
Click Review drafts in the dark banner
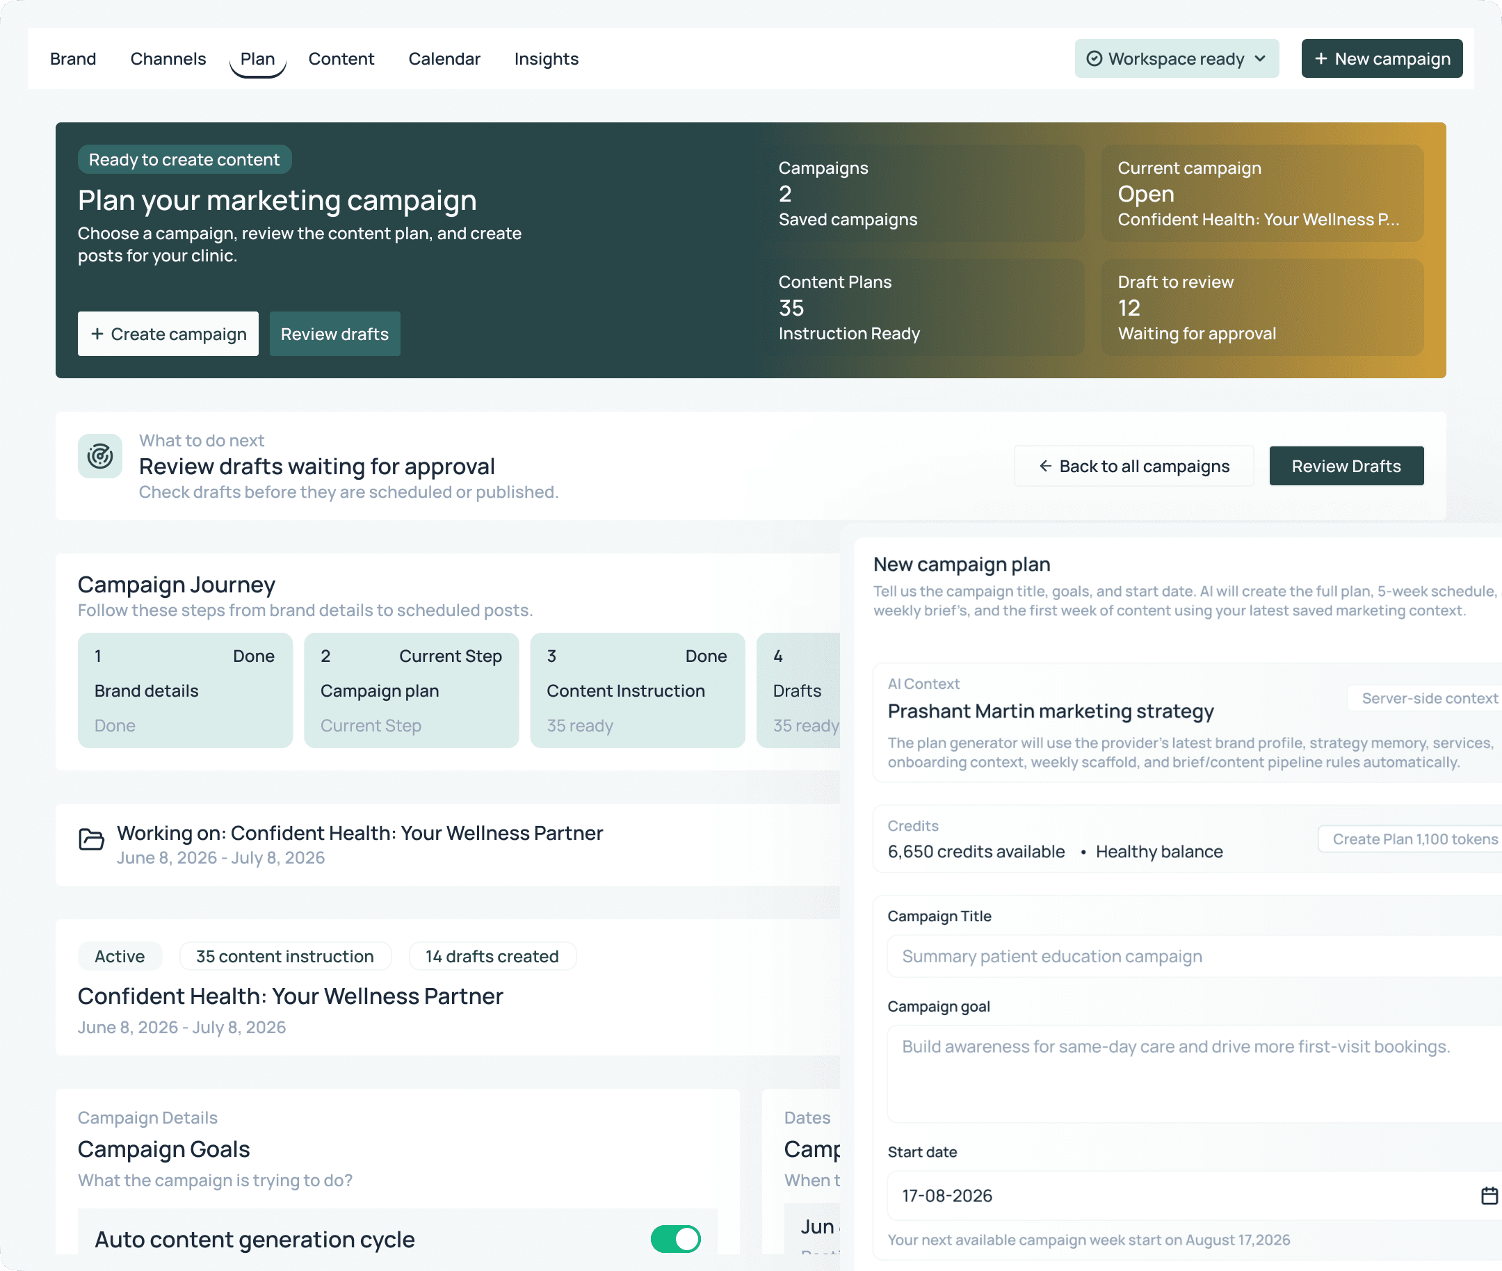click(334, 334)
